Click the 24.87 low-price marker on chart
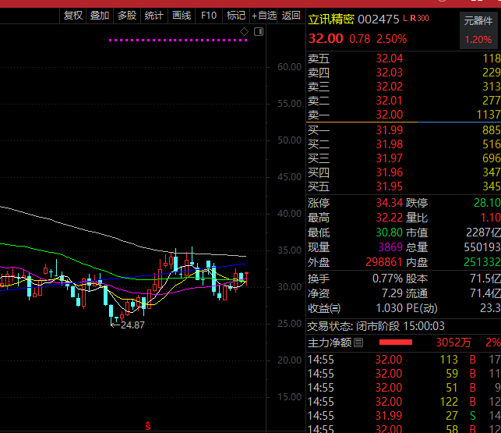Image resolution: width=501 pixels, height=433 pixels. (x=132, y=325)
